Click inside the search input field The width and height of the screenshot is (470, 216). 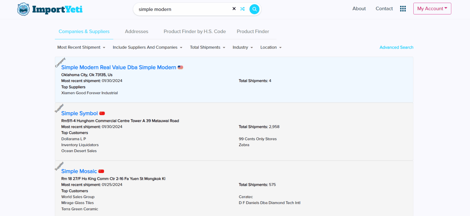coord(184,9)
